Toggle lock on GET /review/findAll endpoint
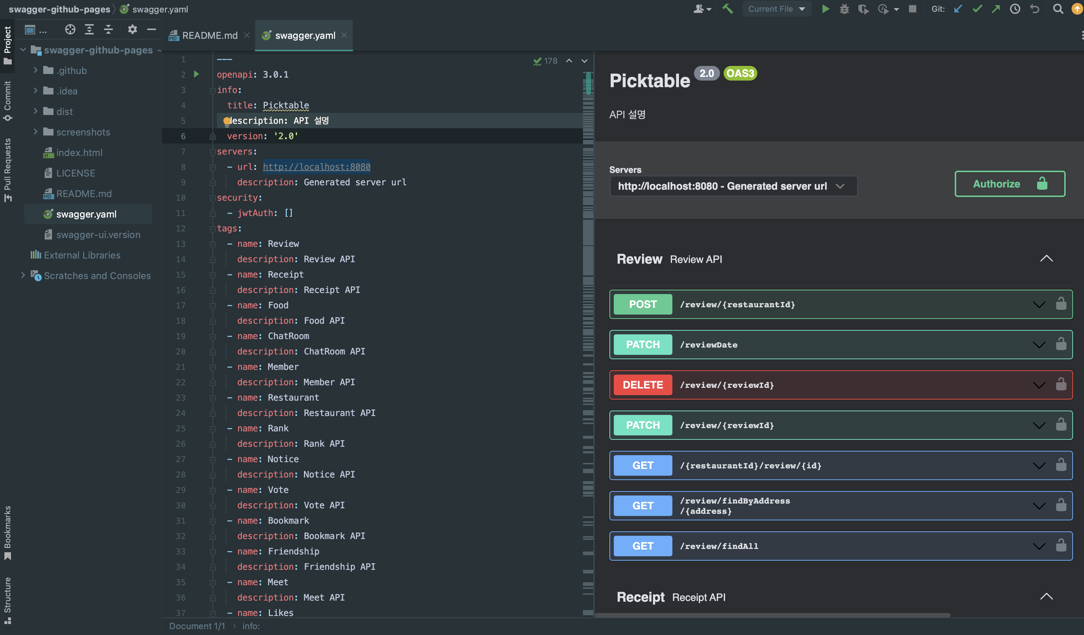 1061,546
